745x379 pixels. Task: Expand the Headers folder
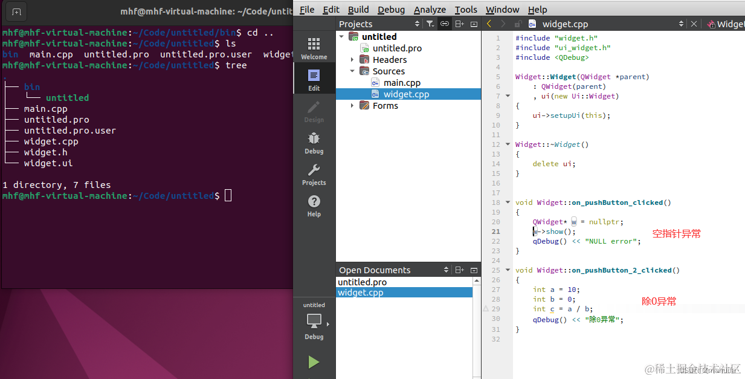coord(352,60)
